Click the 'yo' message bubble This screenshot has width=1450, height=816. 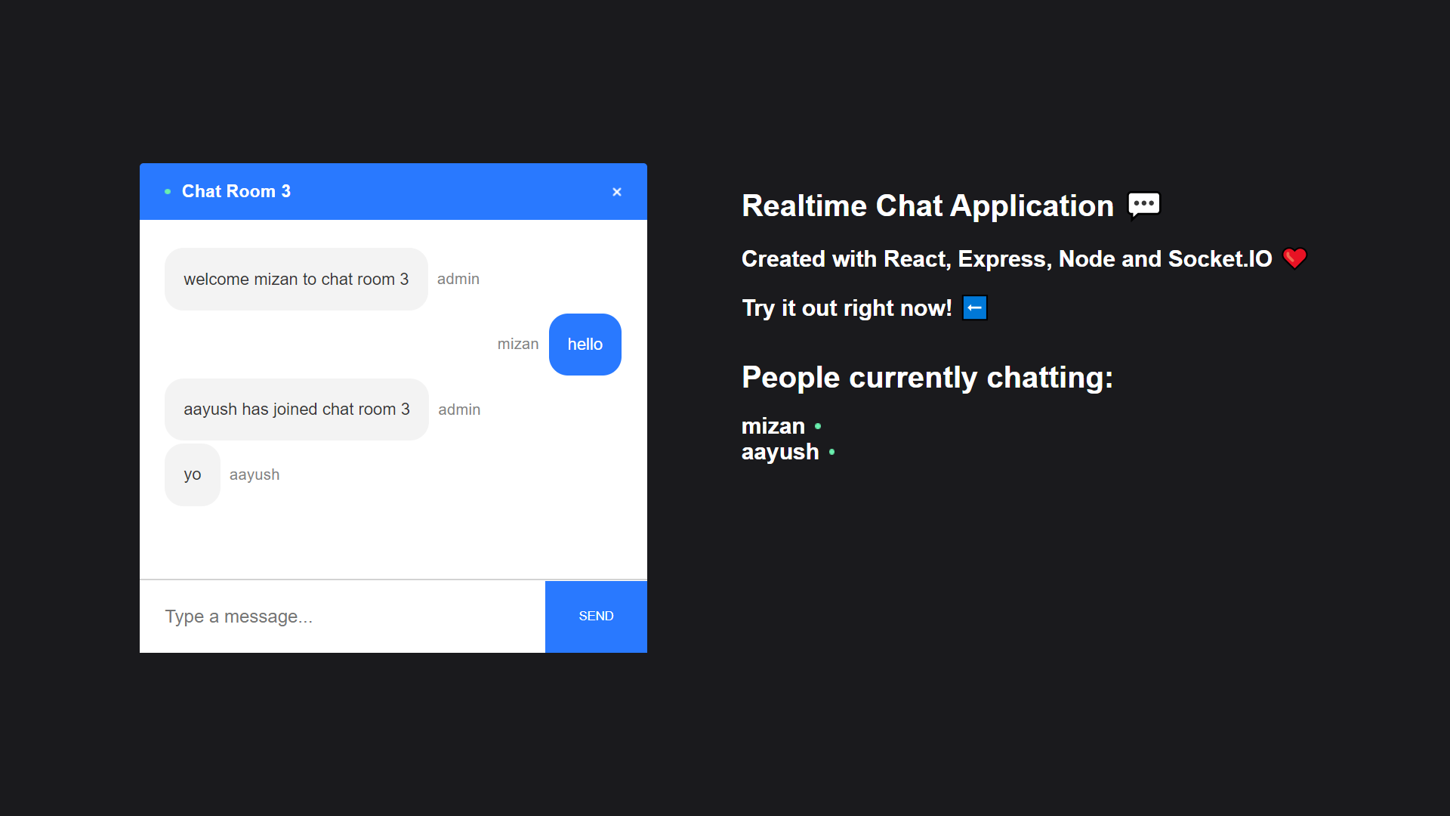coord(193,474)
